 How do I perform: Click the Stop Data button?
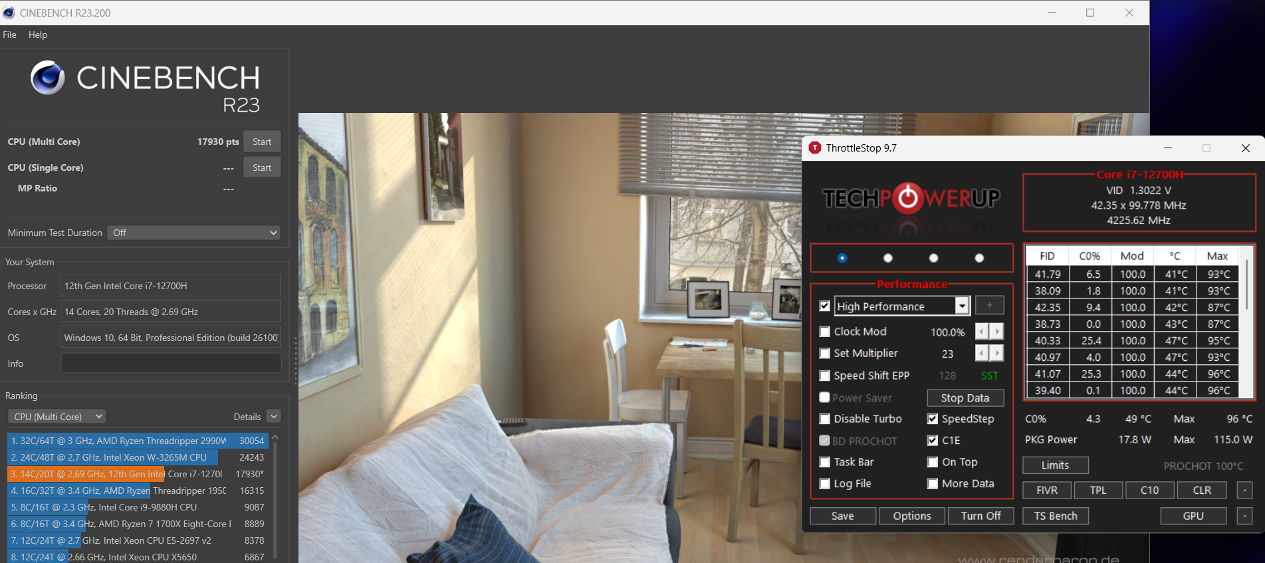[965, 398]
